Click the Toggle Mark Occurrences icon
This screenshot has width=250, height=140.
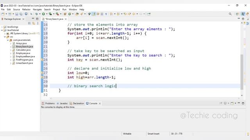pos(94,14)
